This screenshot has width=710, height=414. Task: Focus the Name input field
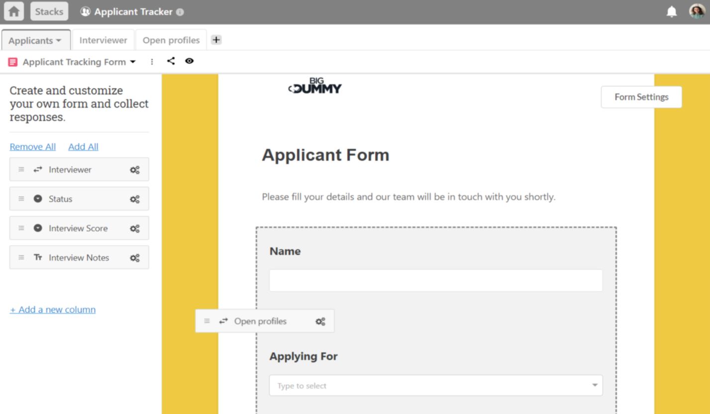point(436,280)
